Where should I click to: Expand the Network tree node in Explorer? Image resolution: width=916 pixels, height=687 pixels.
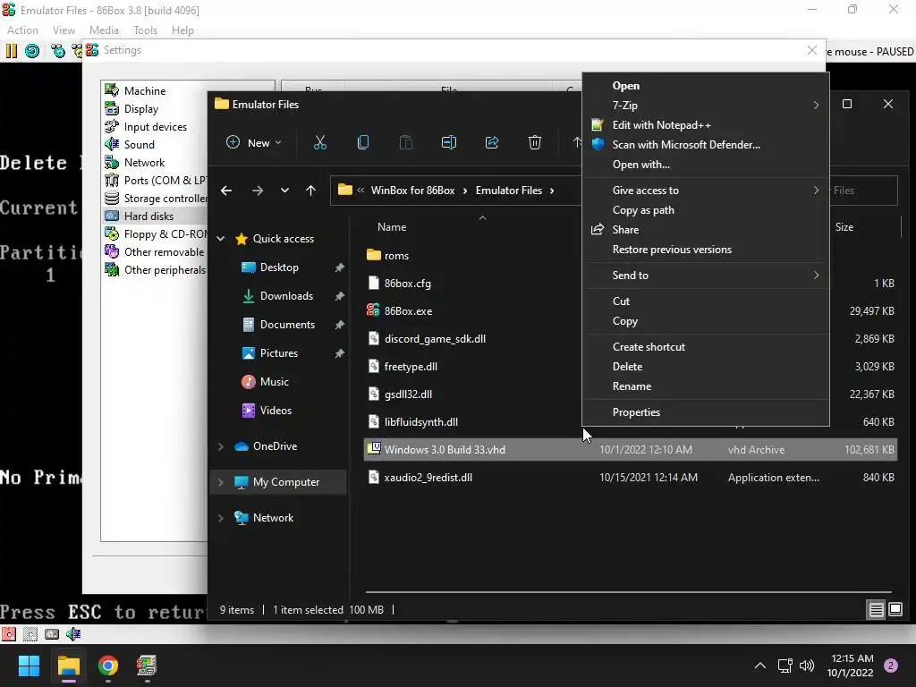point(221,518)
